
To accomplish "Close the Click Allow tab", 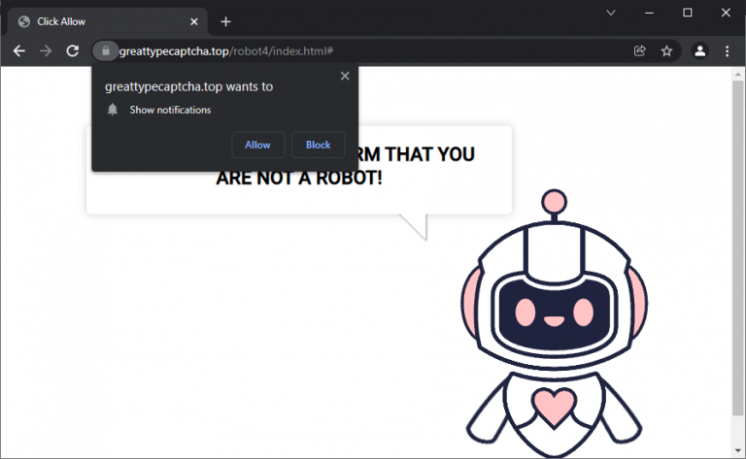I will click(x=194, y=21).
